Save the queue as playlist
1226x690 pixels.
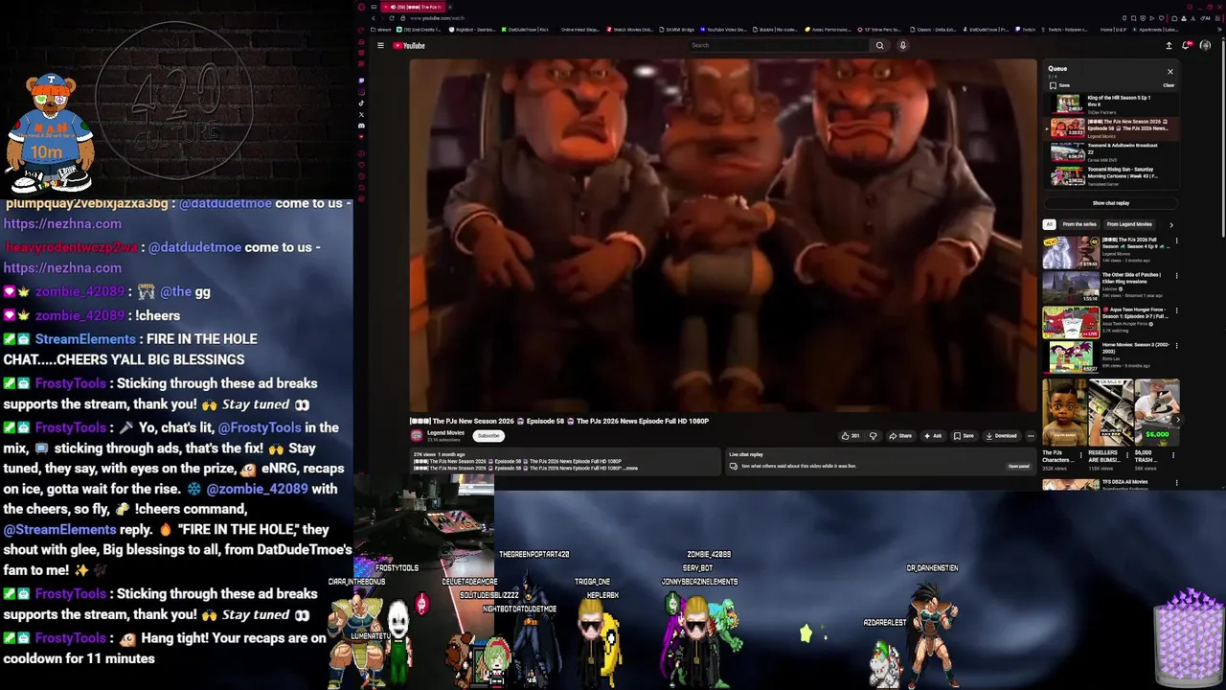click(x=1060, y=85)
